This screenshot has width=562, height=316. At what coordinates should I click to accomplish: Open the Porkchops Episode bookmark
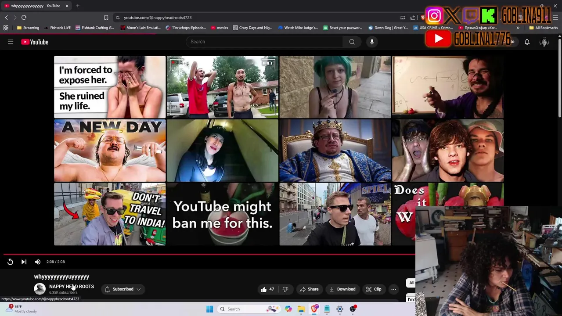click(x=186, y=28)
